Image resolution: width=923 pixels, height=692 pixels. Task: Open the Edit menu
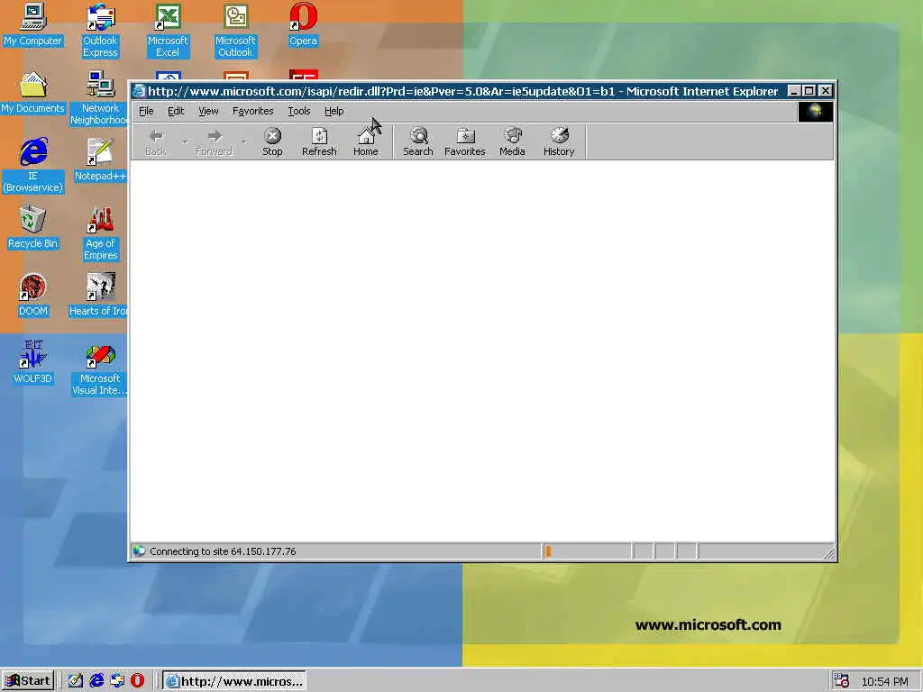click(176, 111)
